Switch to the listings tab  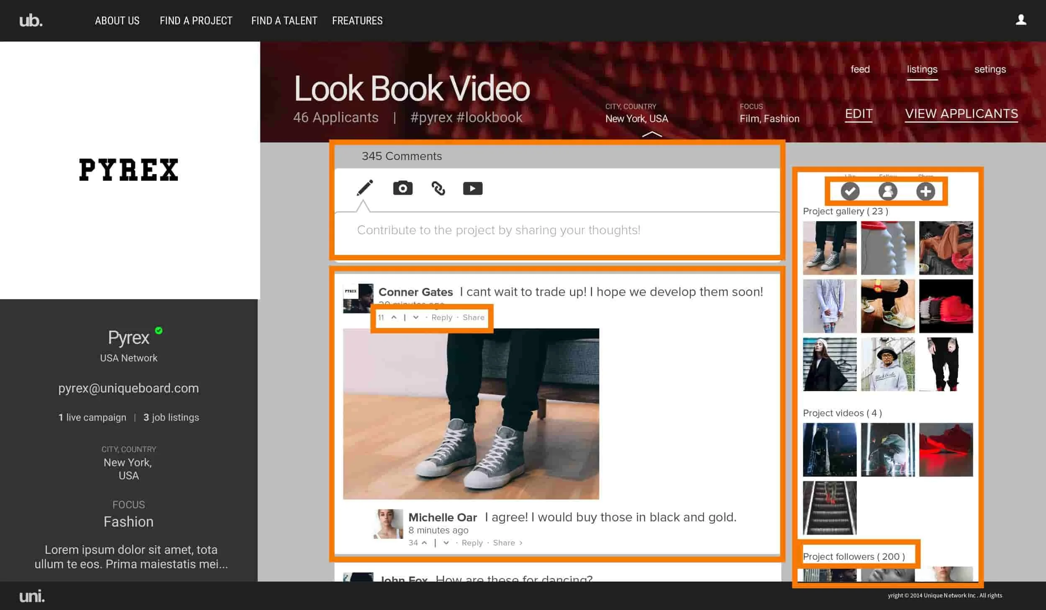pos(922,69)
